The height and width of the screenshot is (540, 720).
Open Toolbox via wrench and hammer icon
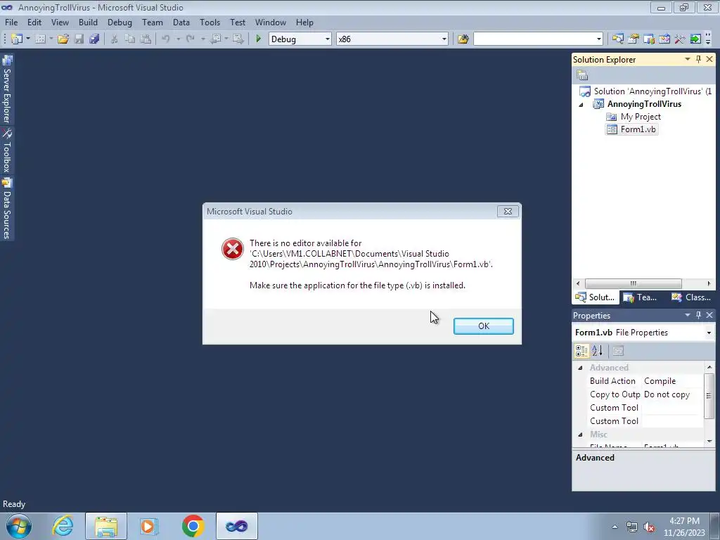pyautogui.click(x=680, y=39)
